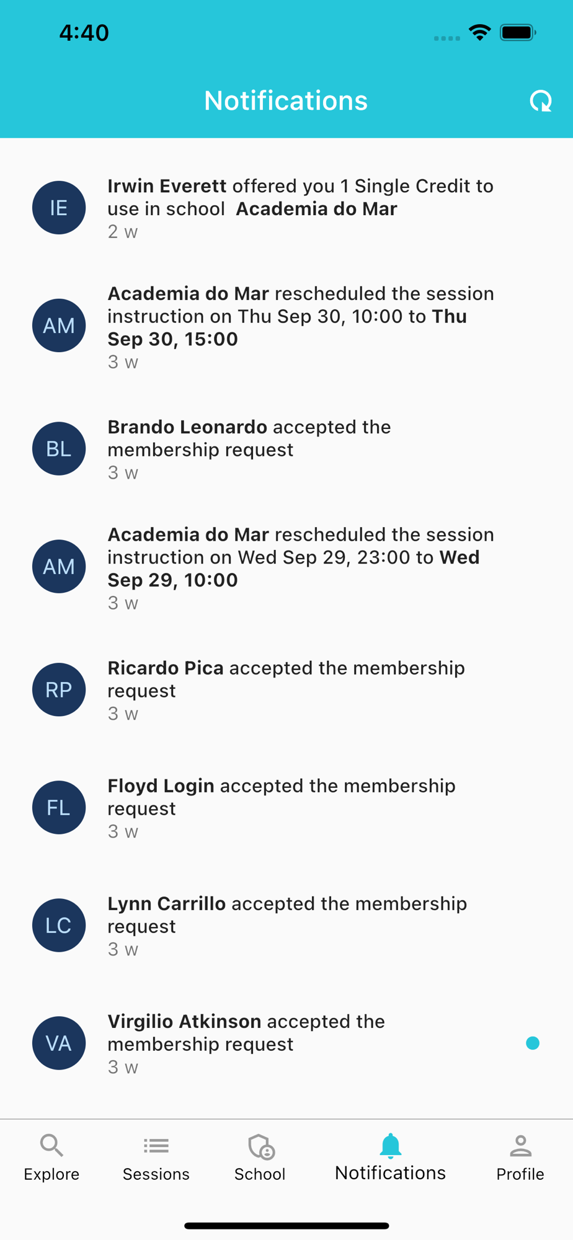
Task: Select the Notifications bell tab
Action: [x=390, y=1157]
